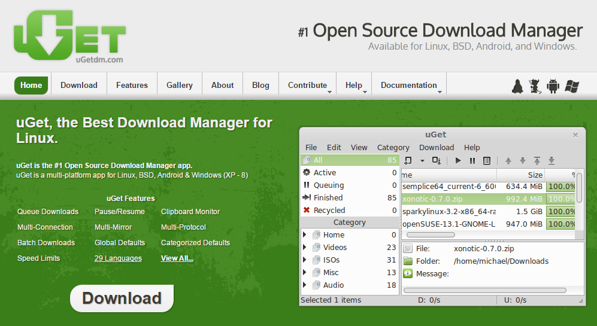Click the Size column header
Viewport: 597px width, 326px height.
(x=520, y=175)
